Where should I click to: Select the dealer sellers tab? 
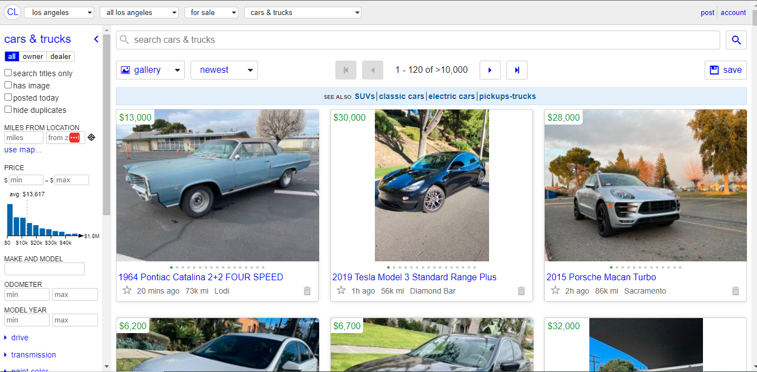coord(61,57)
